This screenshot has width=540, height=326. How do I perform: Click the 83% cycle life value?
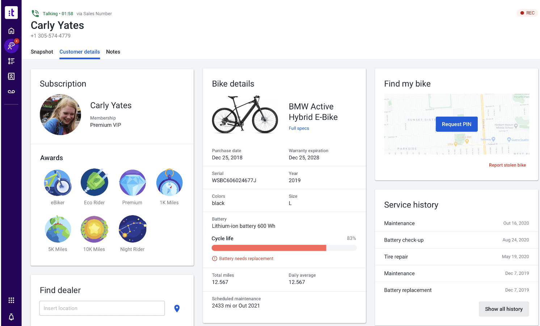pyautogui.click(x=351, y=238)
